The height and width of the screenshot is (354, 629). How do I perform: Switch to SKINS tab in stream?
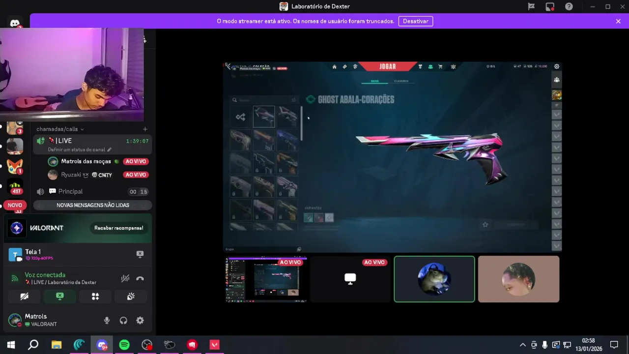pyautogui.click(x=374, y=81)
